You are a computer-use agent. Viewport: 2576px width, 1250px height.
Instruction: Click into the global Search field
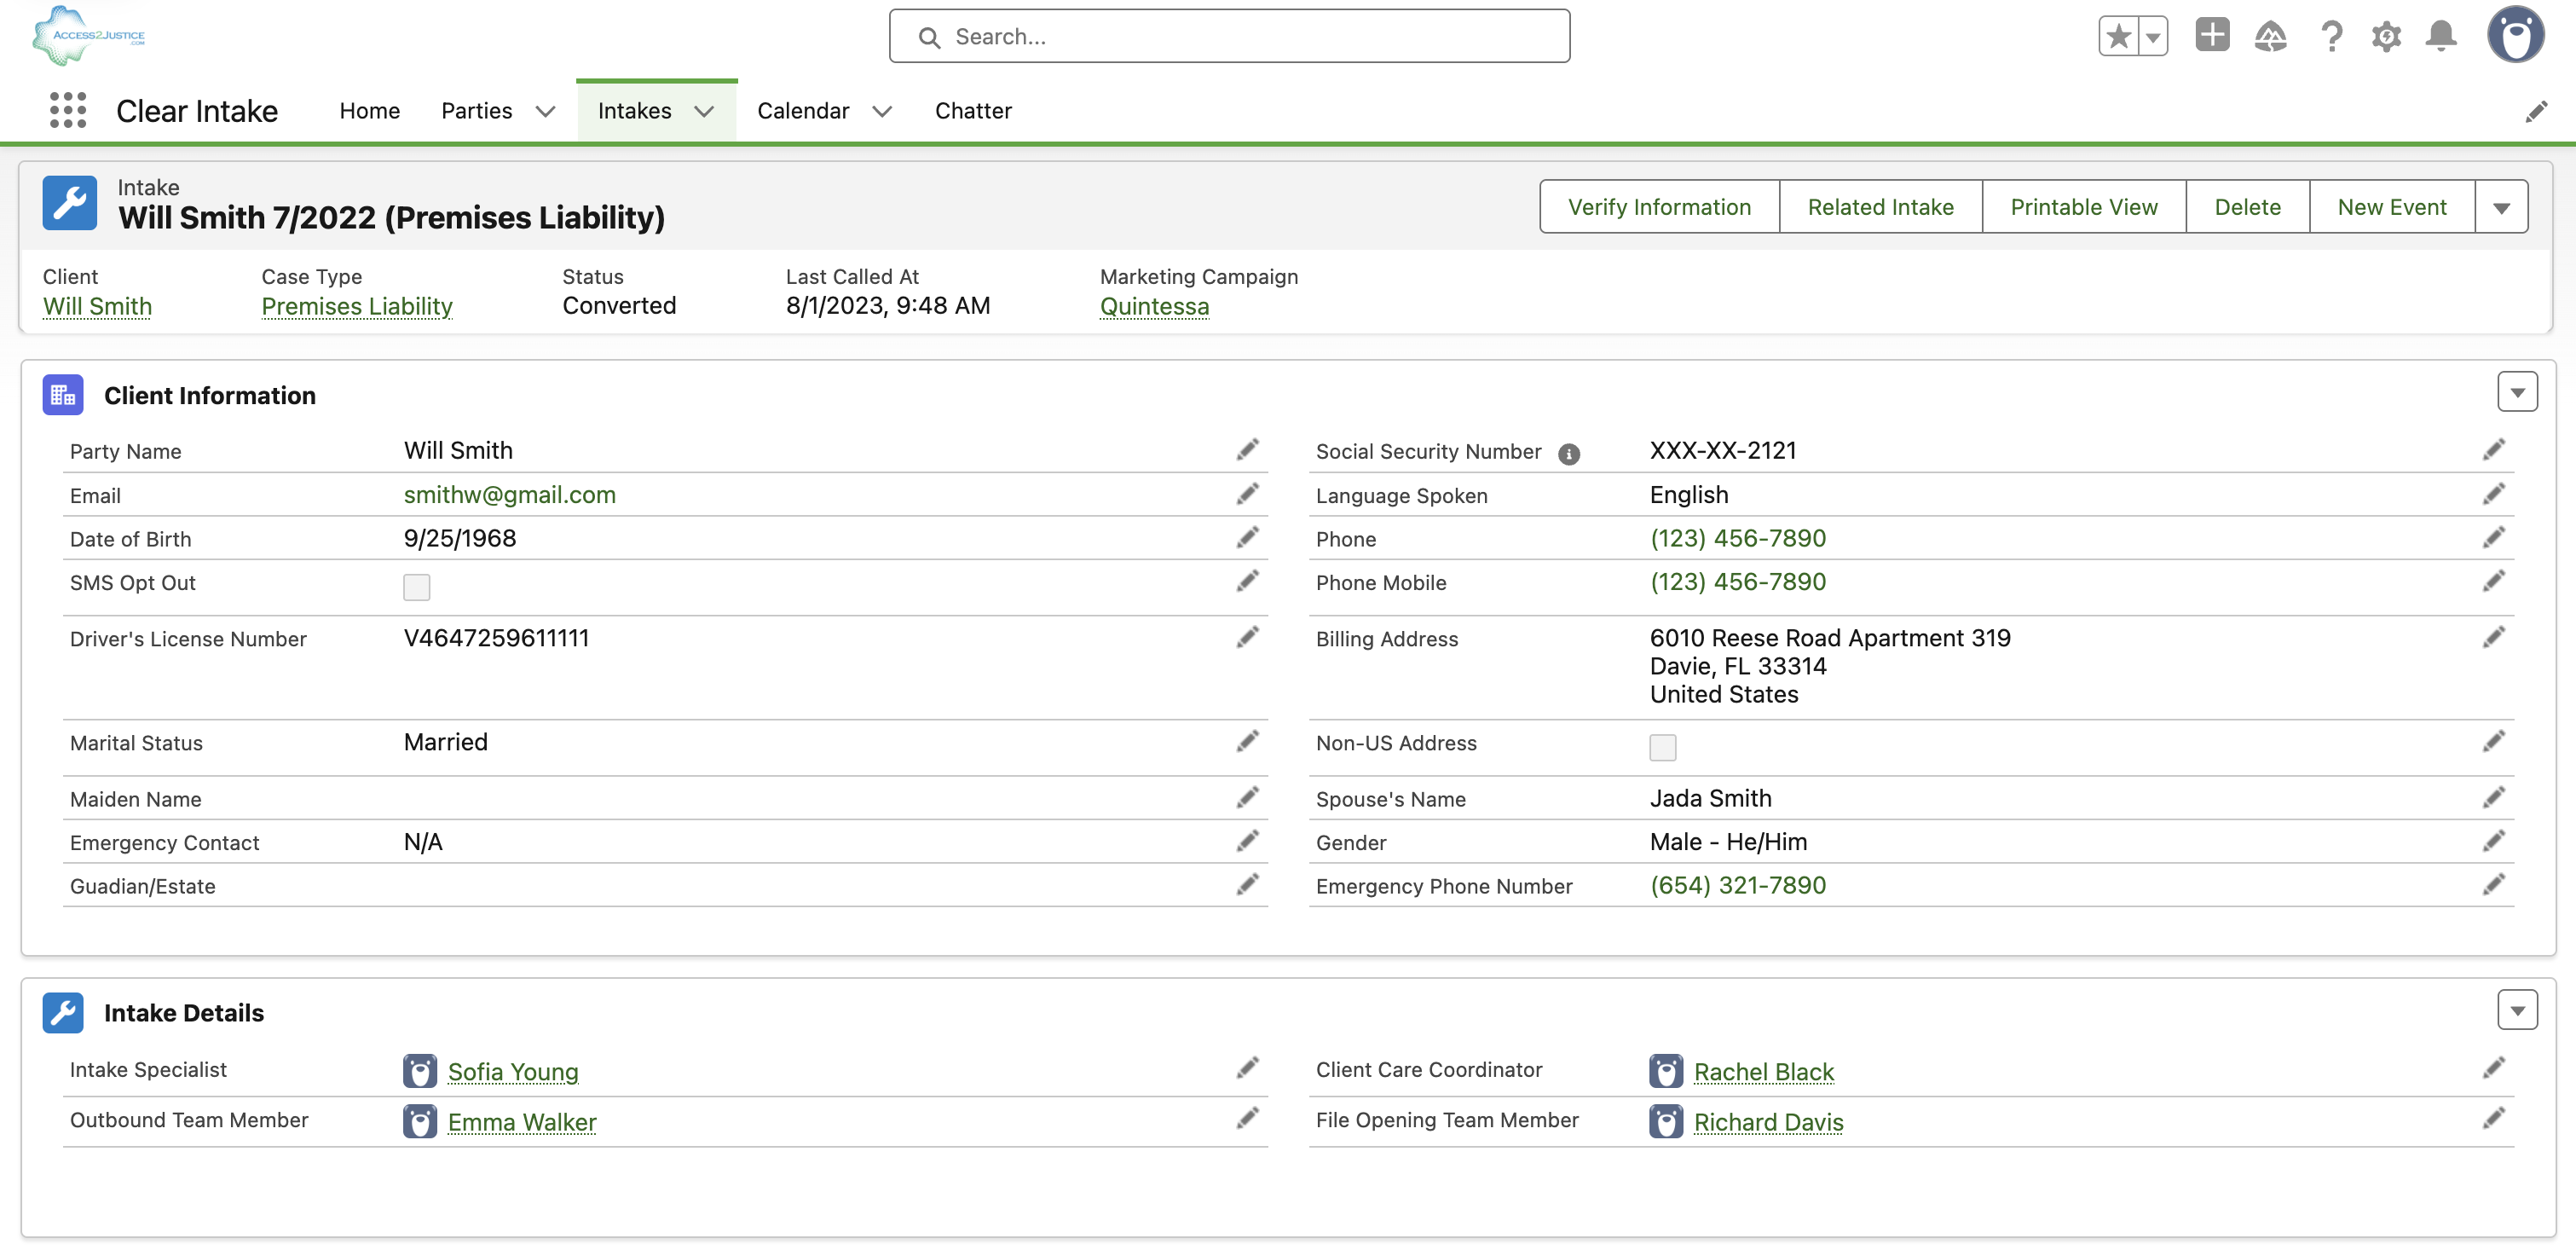click(1229, 37)
